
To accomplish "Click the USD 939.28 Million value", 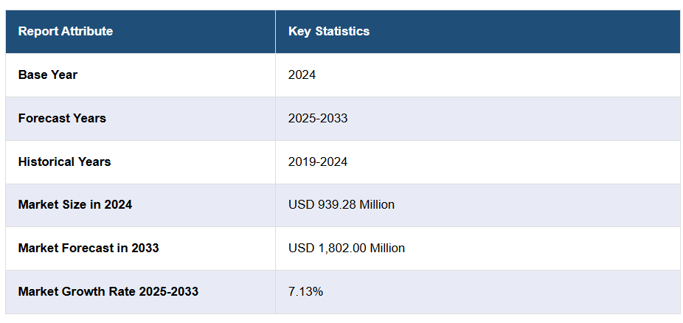I will [x=341, y=205].
